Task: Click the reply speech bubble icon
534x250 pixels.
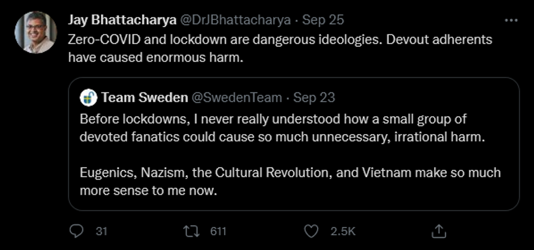Action: 76,231
